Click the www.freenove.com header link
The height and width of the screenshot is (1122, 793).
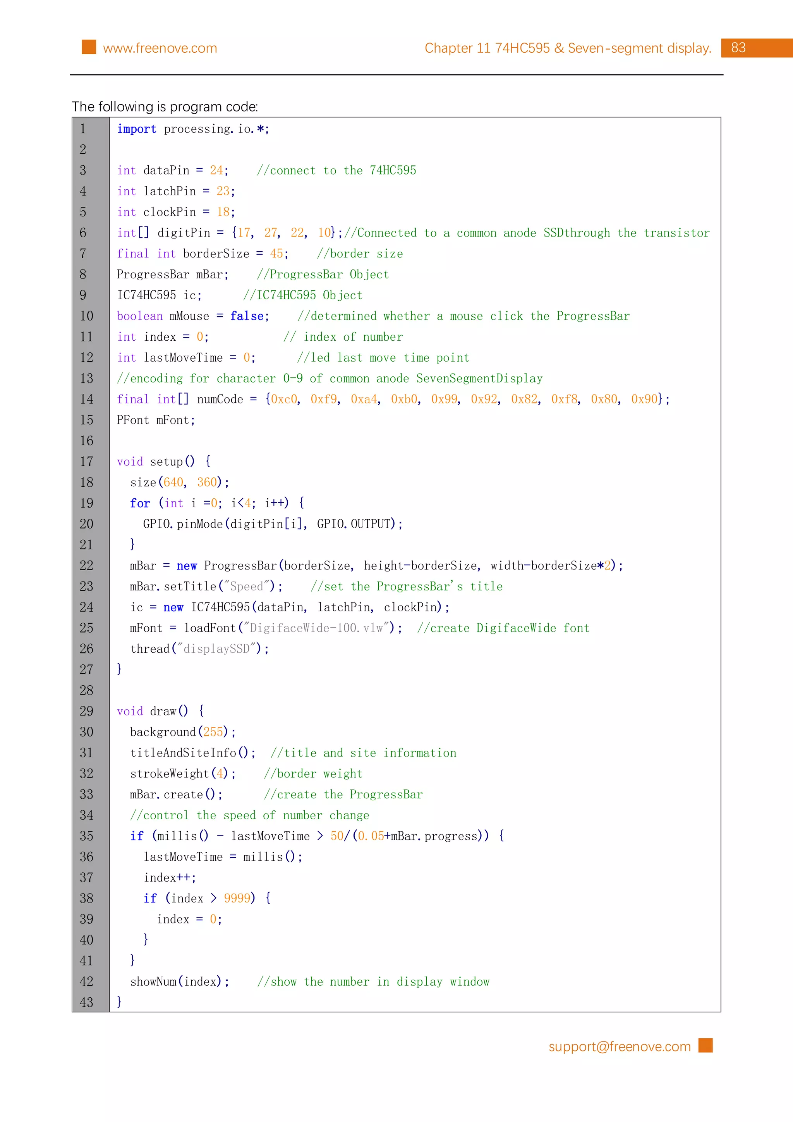pos(160,48)
